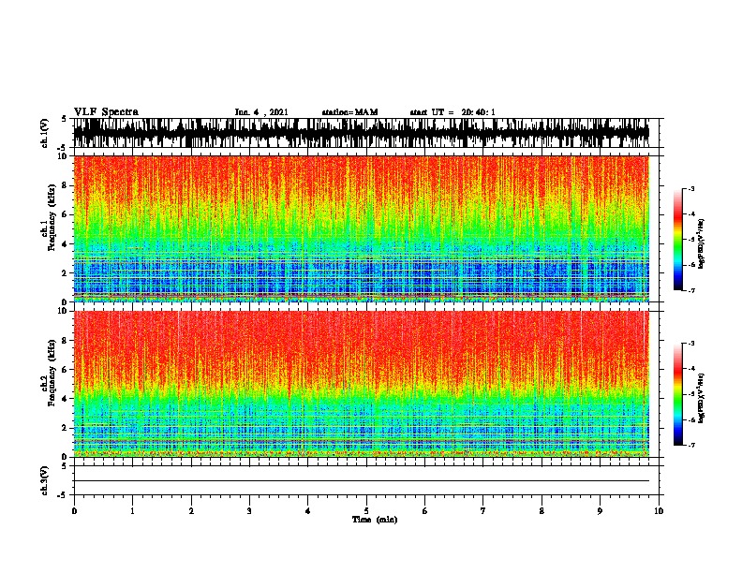Click time-axis tick label "8"
Viewport: 742px width, 573px height.
tap(542, 511)
